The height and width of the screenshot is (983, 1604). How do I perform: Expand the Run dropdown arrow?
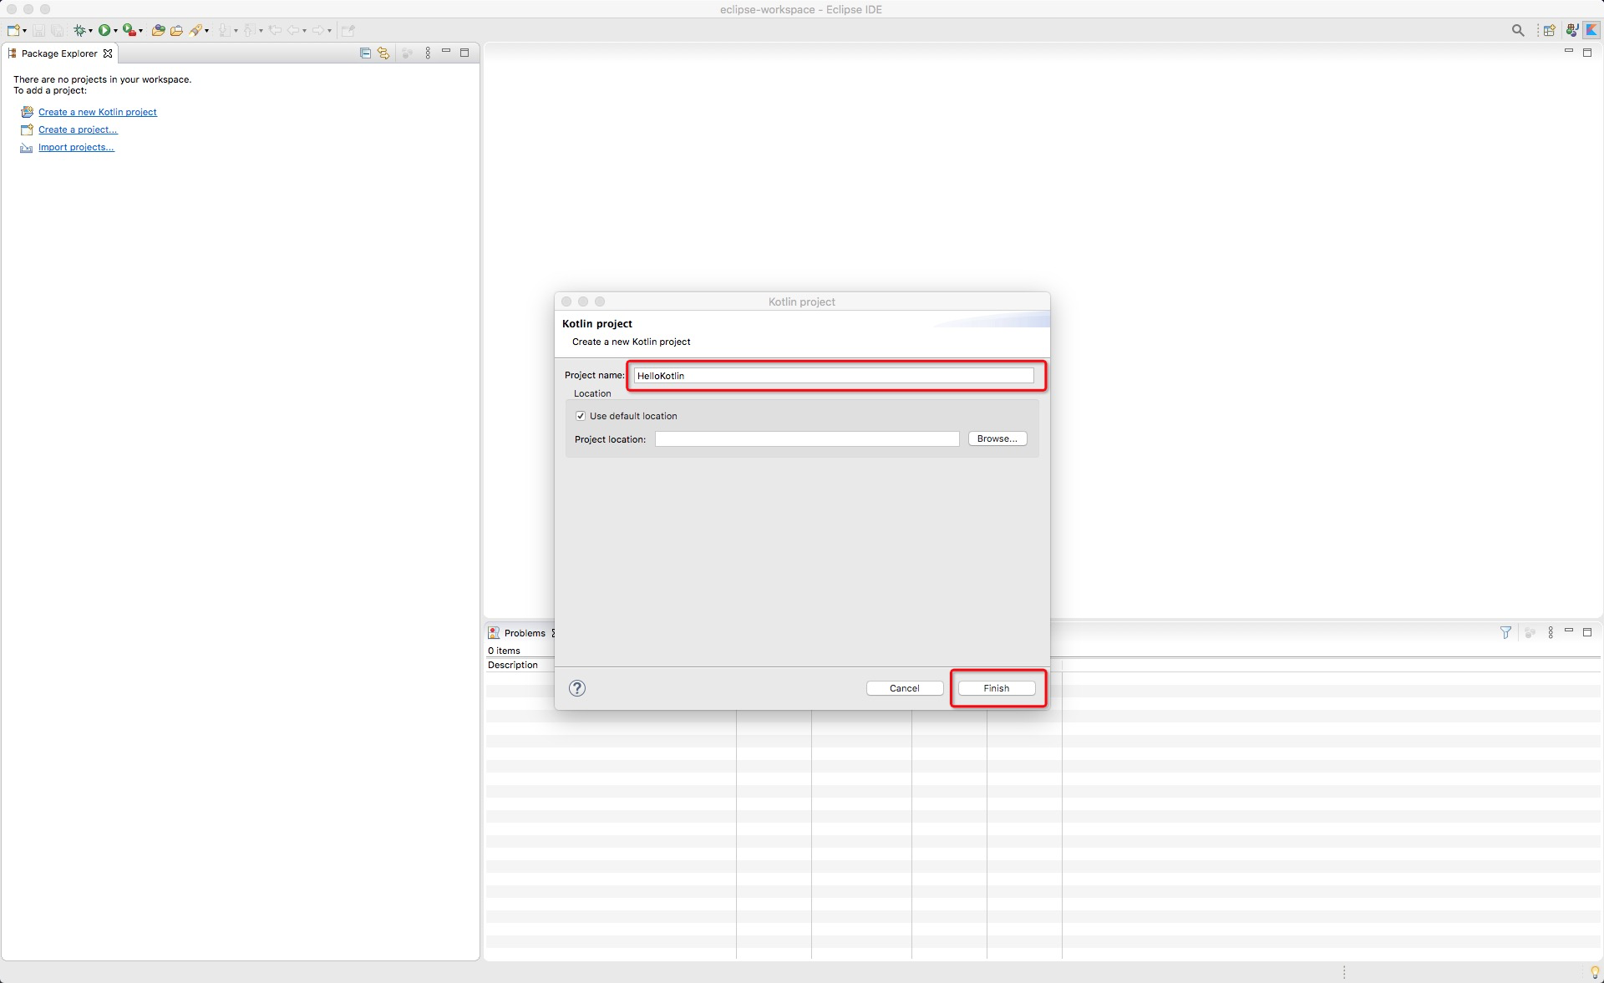point(115,31)
